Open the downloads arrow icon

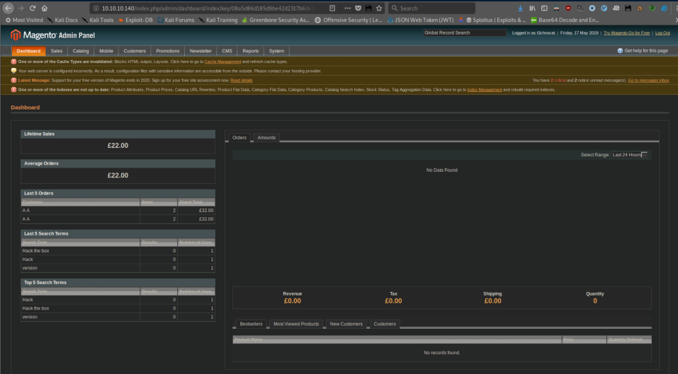pyautogui.click(x=521, y=8)
